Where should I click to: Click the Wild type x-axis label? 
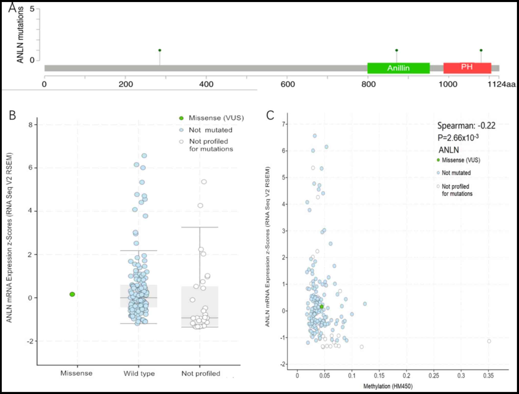click(x=139, y=373)
